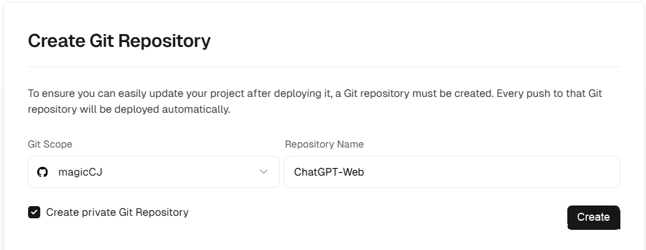646x250 pixels.
Task: Click the blank space between the GitHub icon and chevron
Action: [181, 172]
